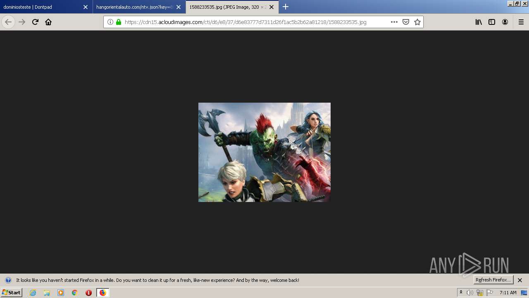Image resolution: width=529 pixels, height=298 pixels.
Task: Launch Internet Explorer from taskbar
Action: point(33,293)
